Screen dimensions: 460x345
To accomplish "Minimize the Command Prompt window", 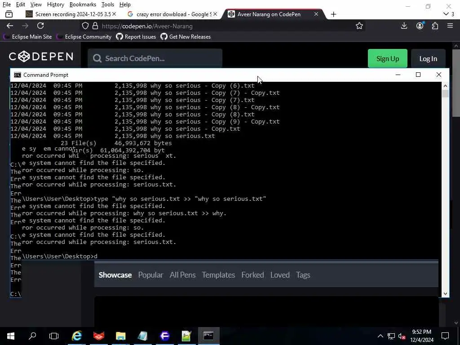I will pyautogui.click(x=398, y=75).
